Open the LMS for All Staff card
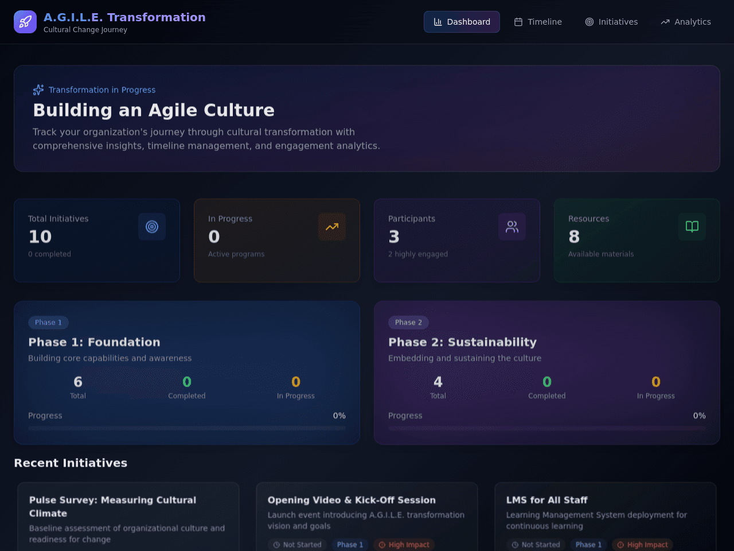 click(606, 517)
